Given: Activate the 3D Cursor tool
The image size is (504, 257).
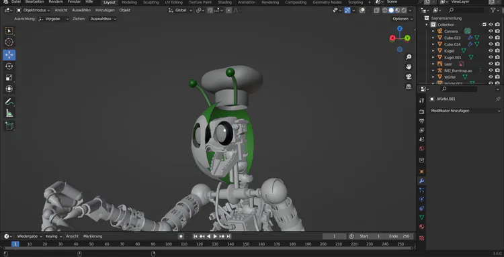Looking at the screenshot, I should [x=9, y=42].
